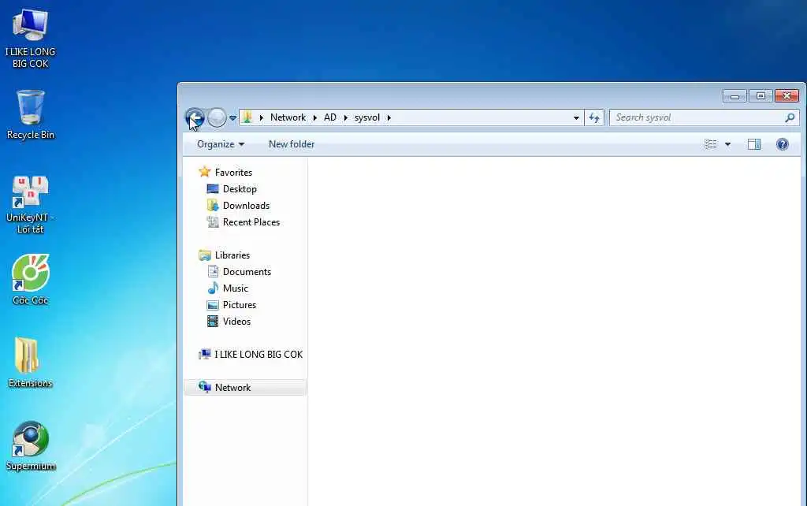The image size is (807, 506).
Task: Expand the arrow after sysvol breadcrumb
Action: pos(389,118)
